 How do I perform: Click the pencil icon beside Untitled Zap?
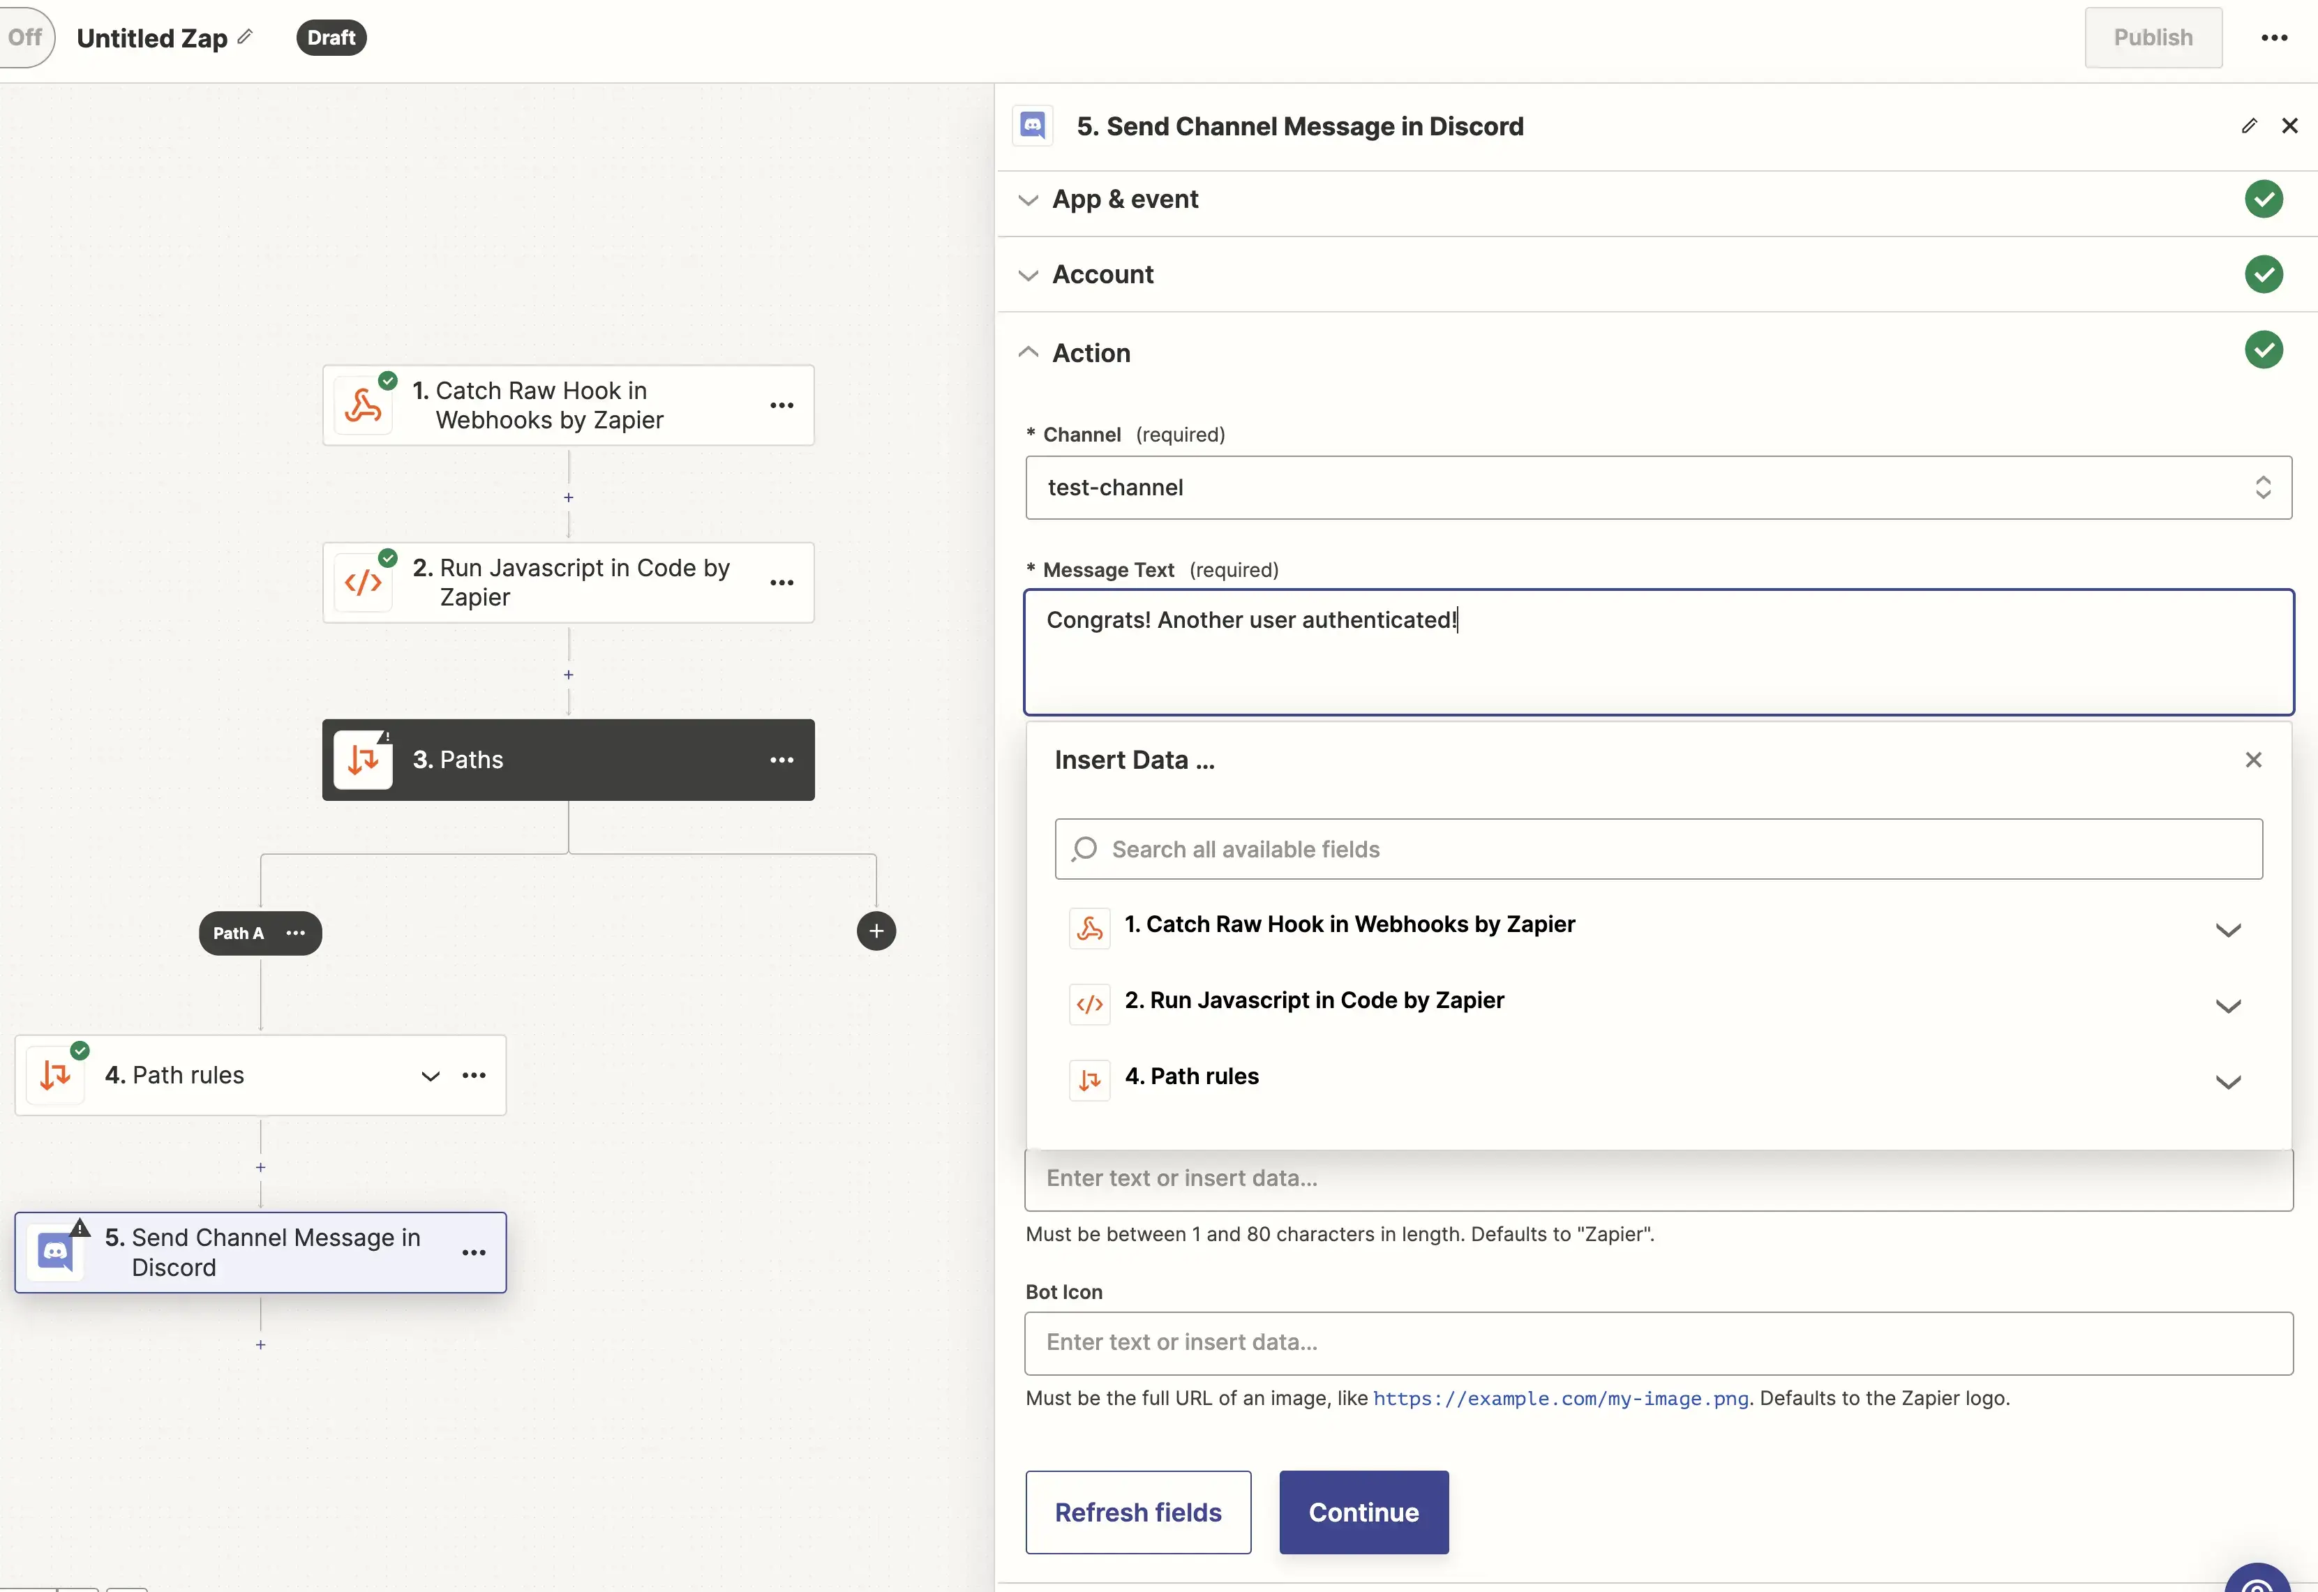point(246,37)
